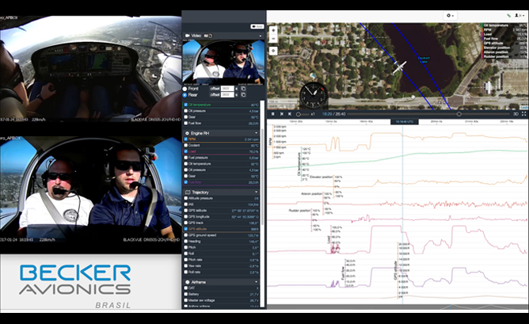Viewport: 529px width, 324px height.
Task: Pause the flight playback
Action: pyautogui.click(x=273, y=114)
